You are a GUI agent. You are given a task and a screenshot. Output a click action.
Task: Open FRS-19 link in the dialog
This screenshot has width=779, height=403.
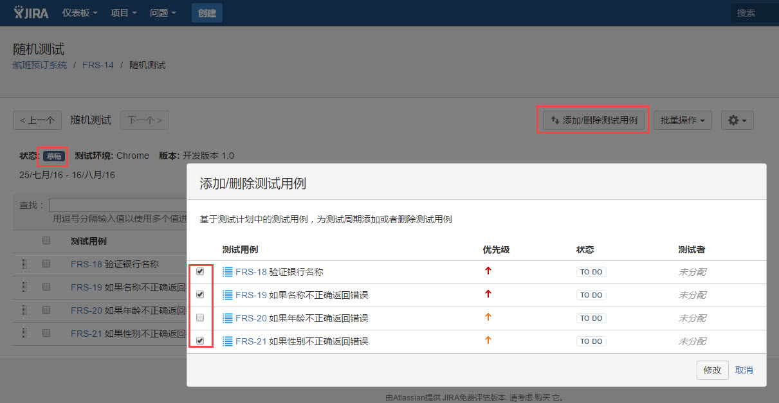pyautogui.click(x=251, y=295)
